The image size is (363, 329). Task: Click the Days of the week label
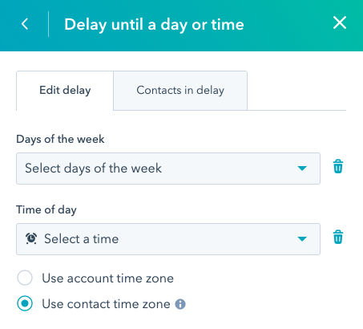coord(60,140)
